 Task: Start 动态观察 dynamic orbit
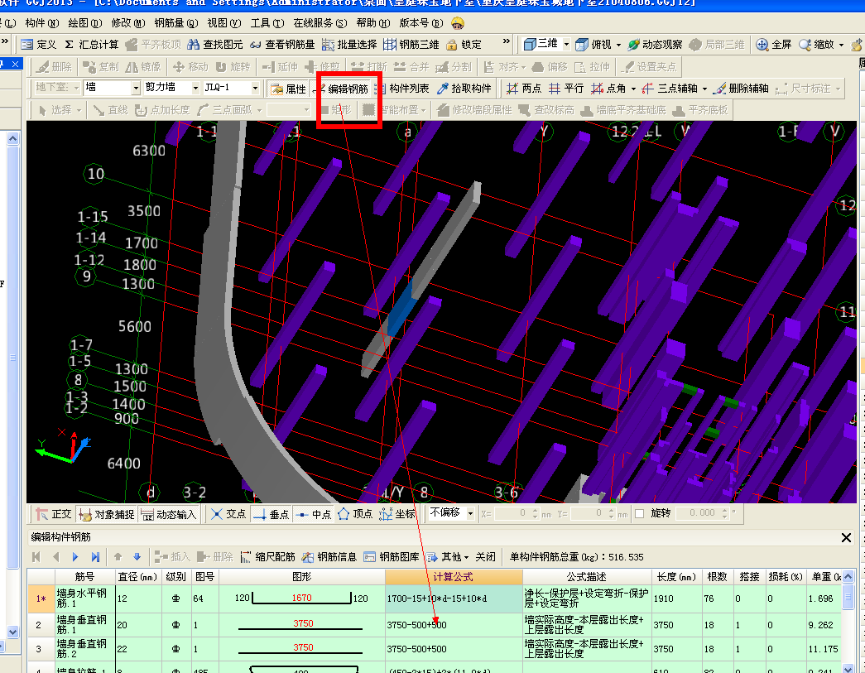[x=656, y=45]
